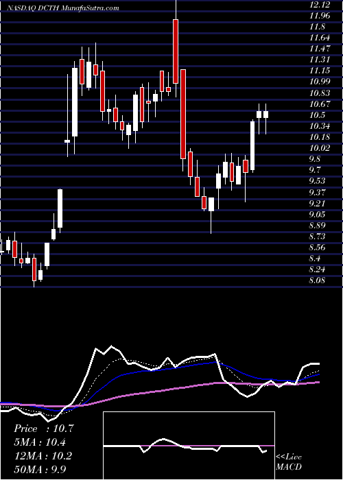The image size is (343, 480).
Task: Click the 8.89 price axis label
Action: 318,226
